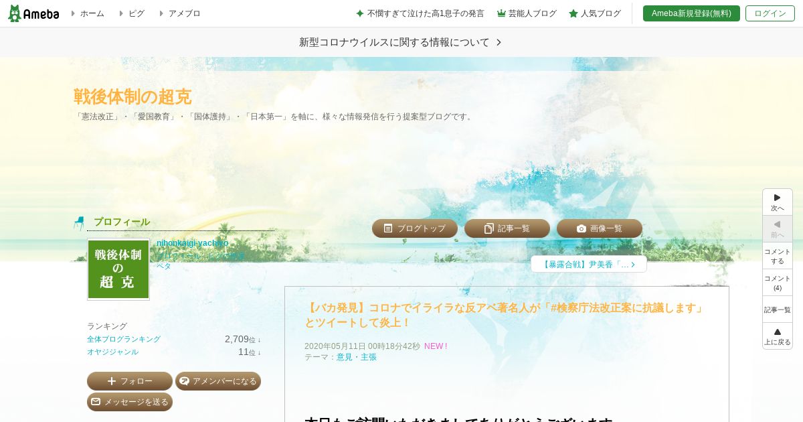Open theme link 意見・主張
Screen dimensions: 803x422
357,357
